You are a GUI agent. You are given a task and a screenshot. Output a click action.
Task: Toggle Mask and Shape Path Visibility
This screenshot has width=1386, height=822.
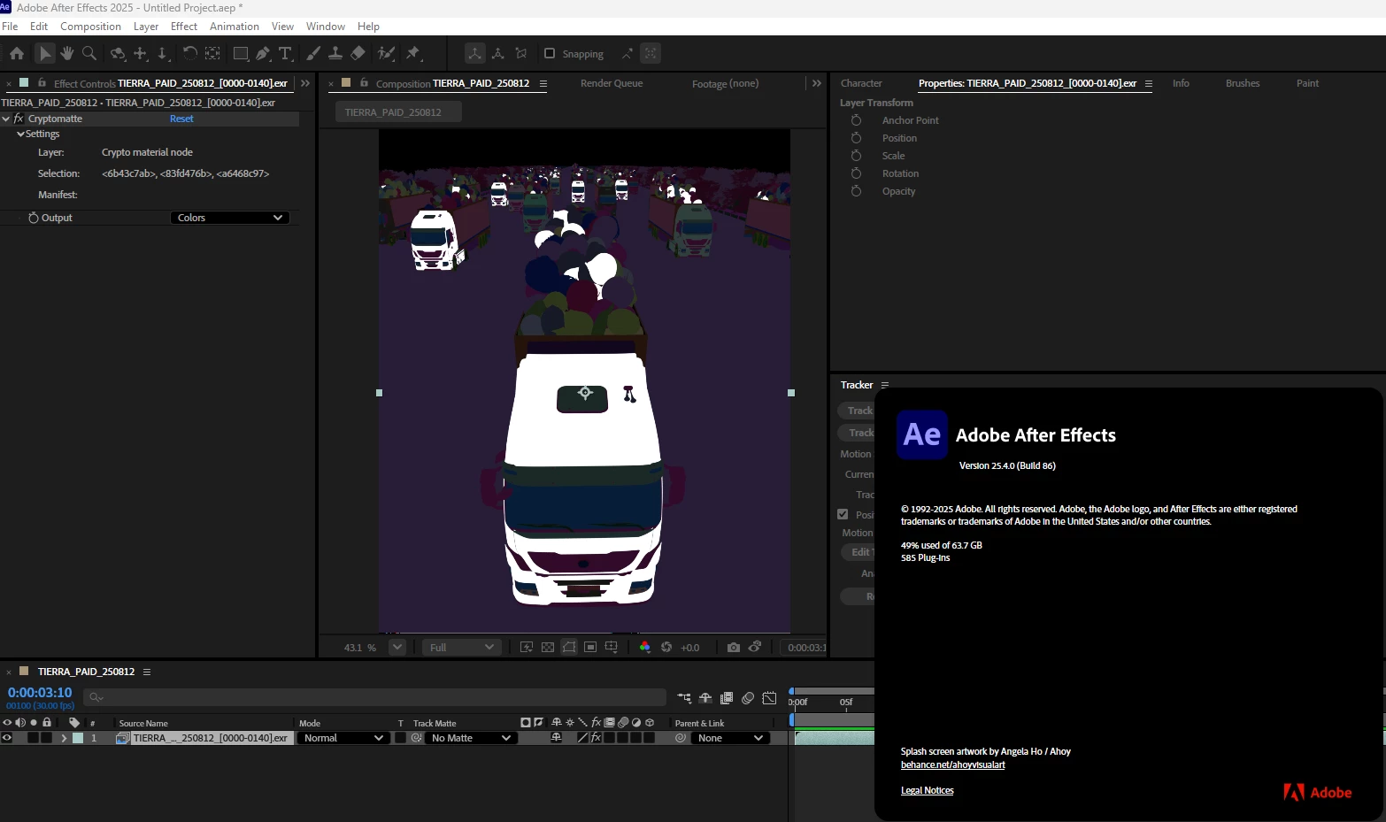click(x=569, y=648)
